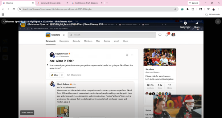The width and height of the screenshot is (222, 118).
Task: Select the Classroom tab
Action: pos(64,41)
